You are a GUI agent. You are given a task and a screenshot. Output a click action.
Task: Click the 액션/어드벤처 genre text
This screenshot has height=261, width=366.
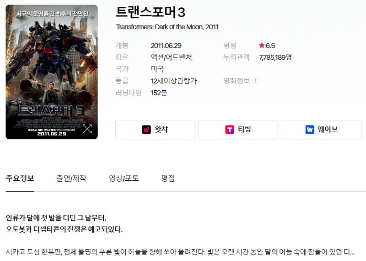(x=171, y=57)
